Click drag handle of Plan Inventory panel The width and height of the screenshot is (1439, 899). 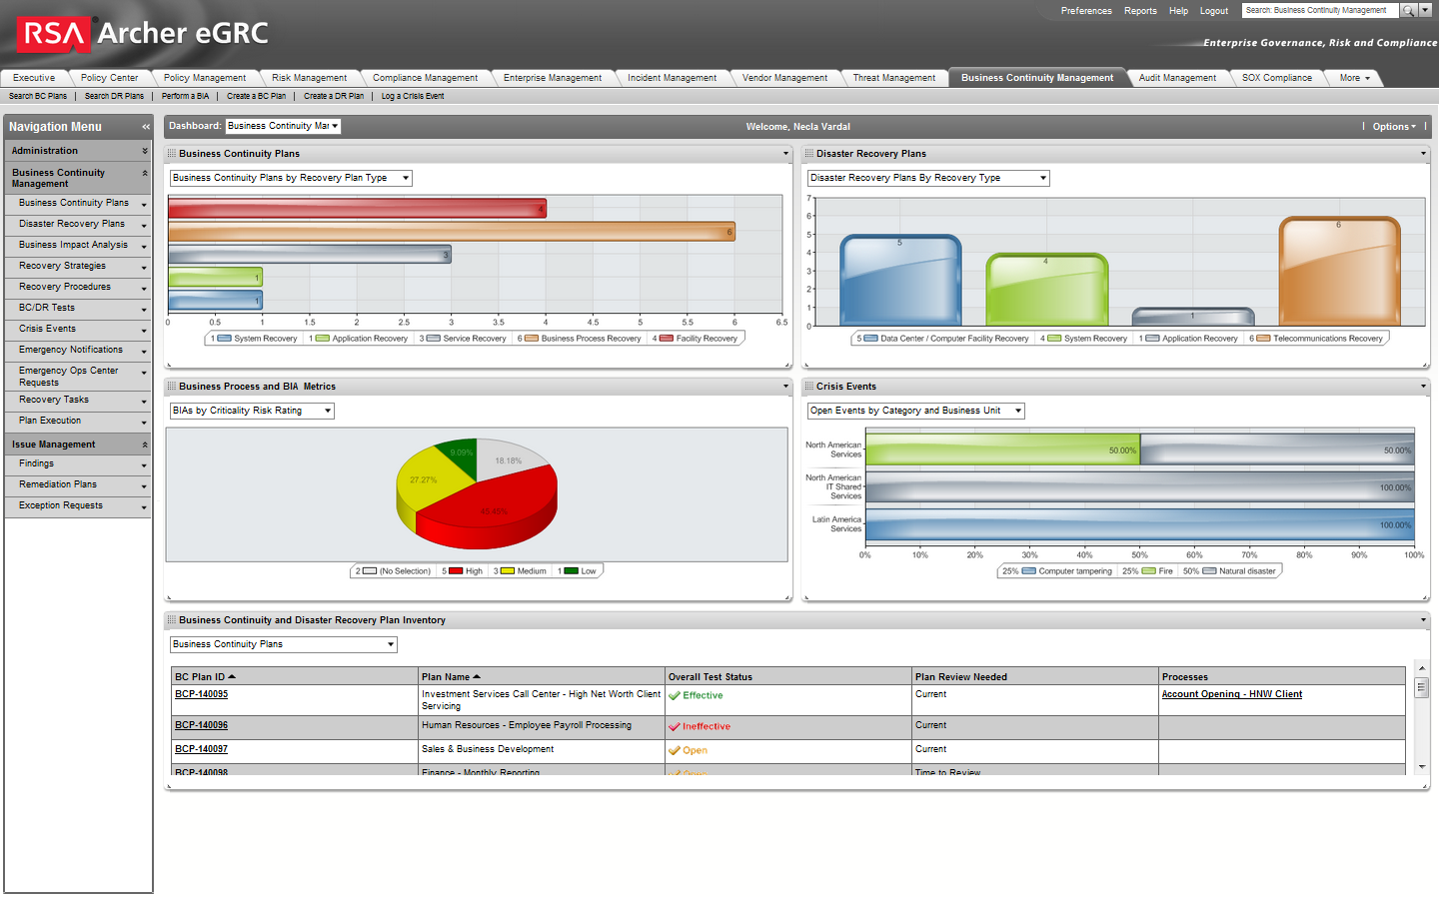[172, 620]
